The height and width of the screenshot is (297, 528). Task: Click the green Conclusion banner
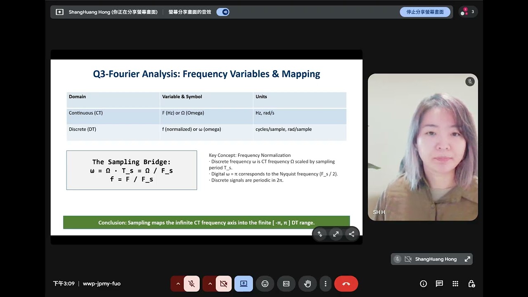click(x=206, y=222)
